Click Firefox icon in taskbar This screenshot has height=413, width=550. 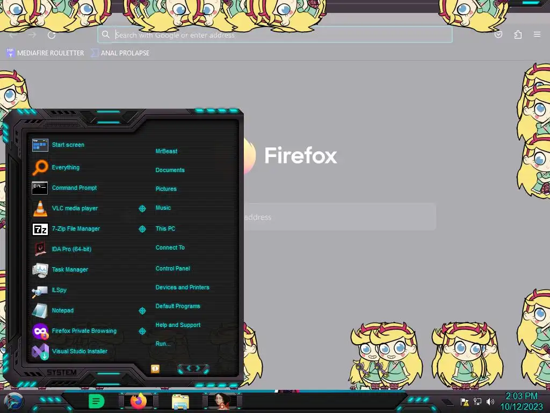[139, 401]
